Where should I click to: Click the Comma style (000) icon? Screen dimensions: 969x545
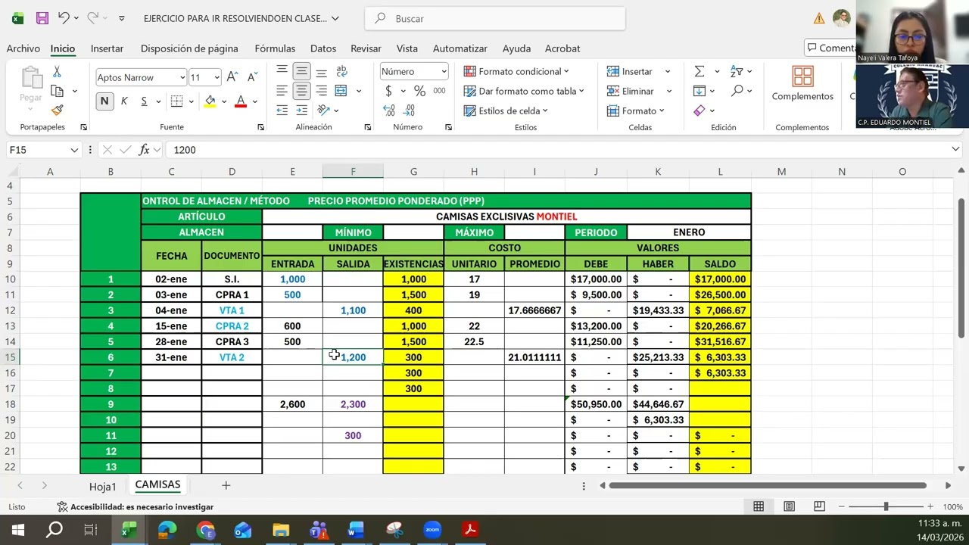click(x=439, y=91)
